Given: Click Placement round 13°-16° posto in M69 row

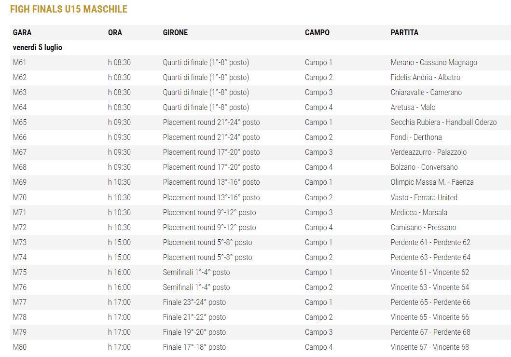Looking at the screenshot, I should 211,182.
